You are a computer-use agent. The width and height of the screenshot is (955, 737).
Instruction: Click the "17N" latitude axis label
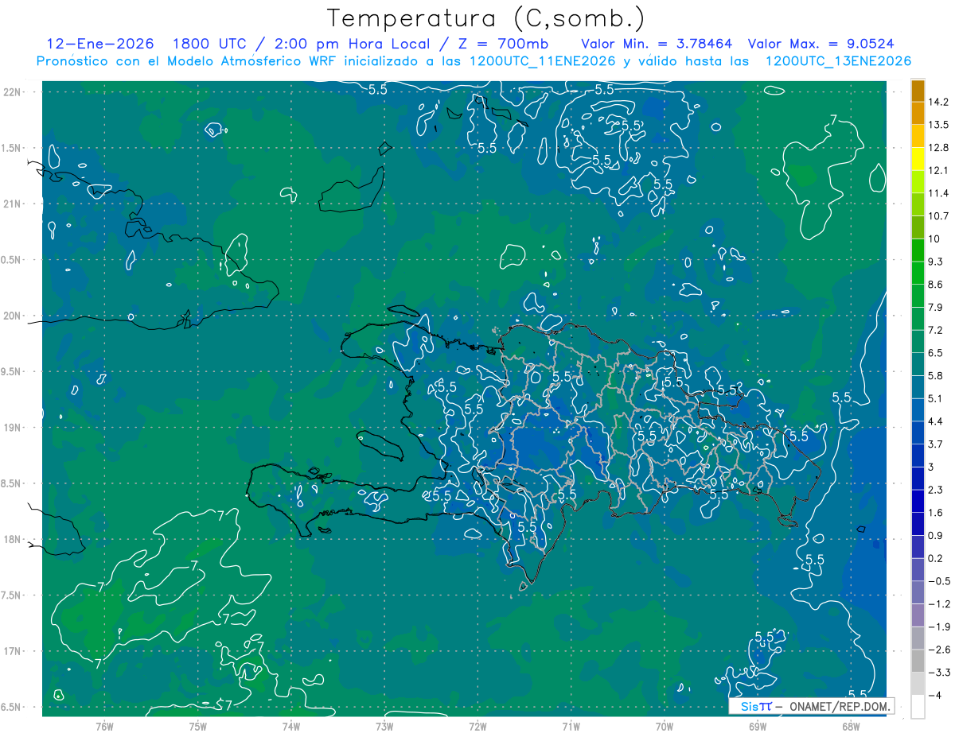pyautogui.click(x=11, y=651)
